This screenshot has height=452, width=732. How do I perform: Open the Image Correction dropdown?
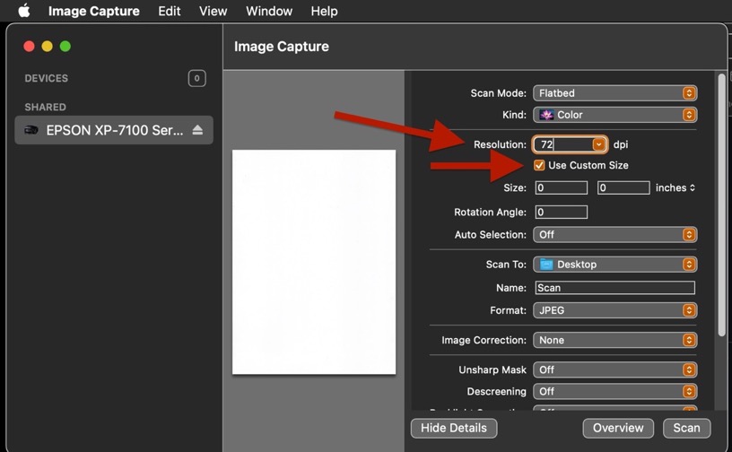[614, 340]
